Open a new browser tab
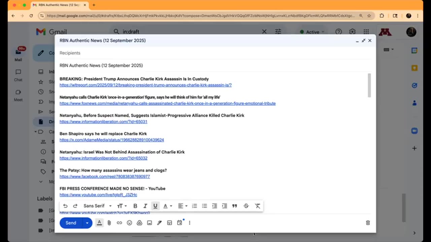 94,5
